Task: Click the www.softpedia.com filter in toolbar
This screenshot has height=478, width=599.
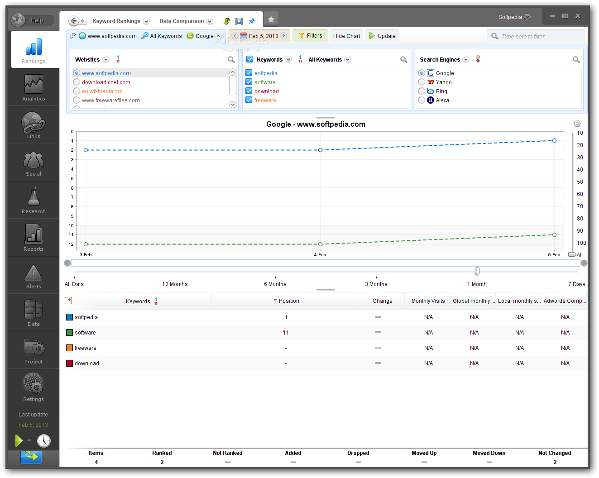Action: click(108, 36)
